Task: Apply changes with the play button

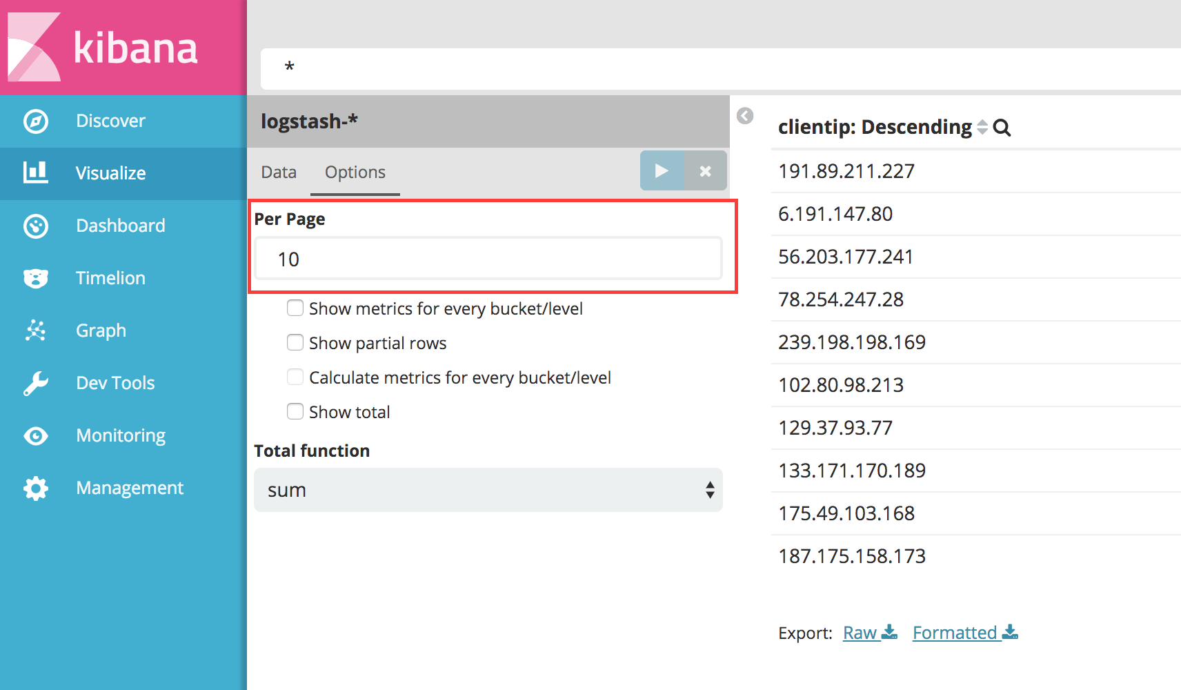Action: coord(662,170)
